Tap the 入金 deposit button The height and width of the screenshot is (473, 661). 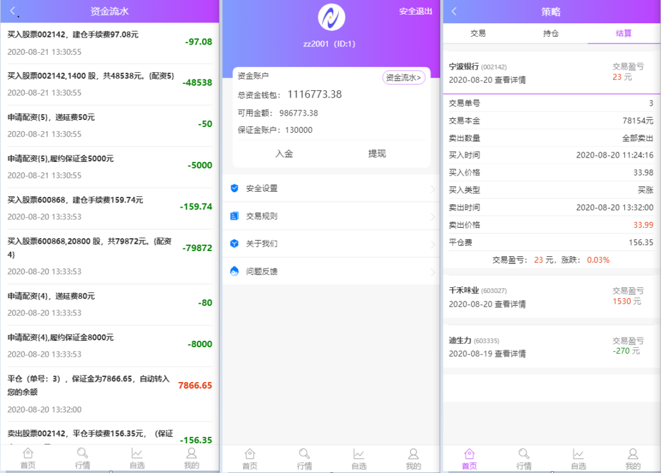click(x=284, y=154)
